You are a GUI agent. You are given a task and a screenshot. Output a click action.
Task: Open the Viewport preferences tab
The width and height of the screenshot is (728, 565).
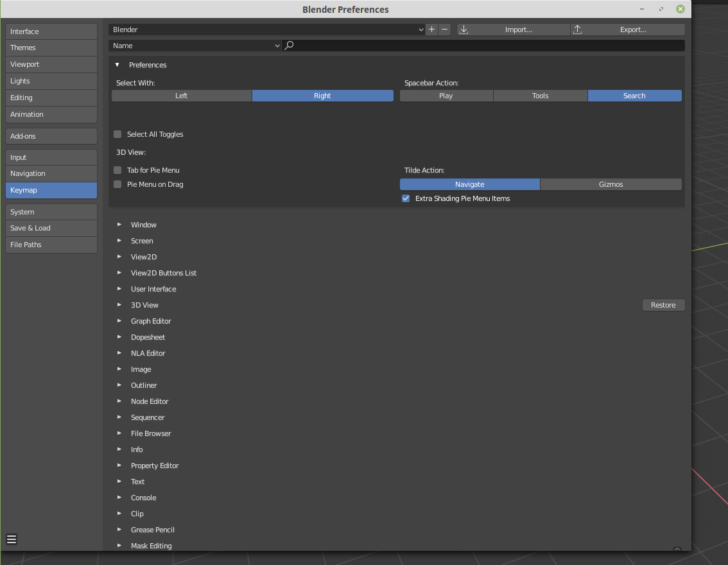tap(51, 64)
